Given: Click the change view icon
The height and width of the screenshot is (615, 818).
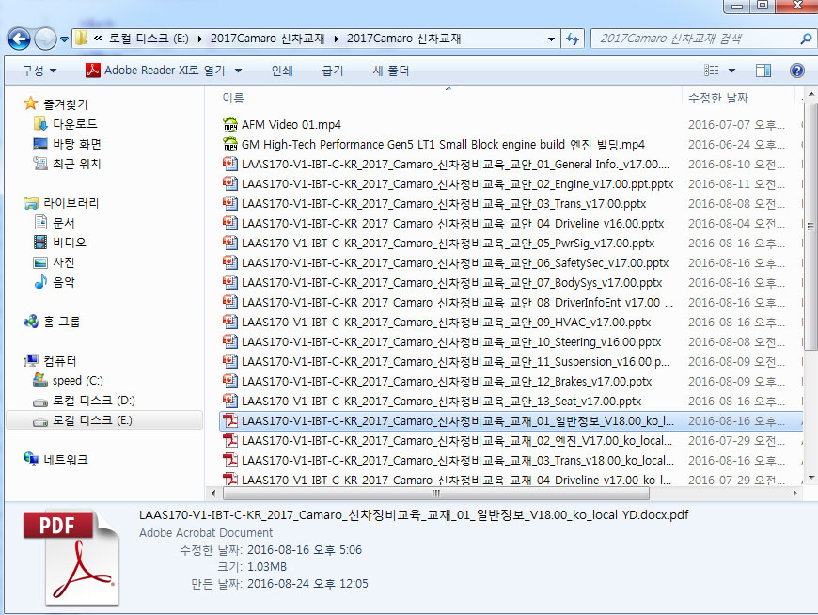Looking at the screenshot, I should [x=712, y=71].
